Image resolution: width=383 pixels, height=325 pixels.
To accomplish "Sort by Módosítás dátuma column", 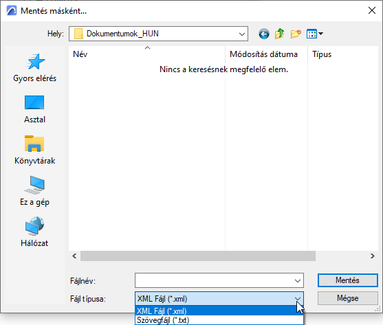I will [267, 54].
